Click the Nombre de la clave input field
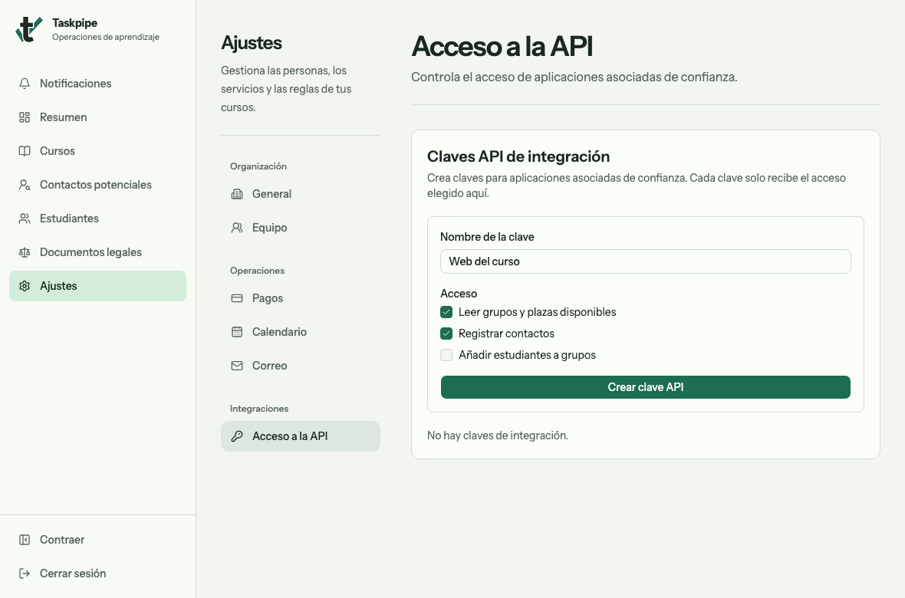905x598 pixels. [645, 261]
